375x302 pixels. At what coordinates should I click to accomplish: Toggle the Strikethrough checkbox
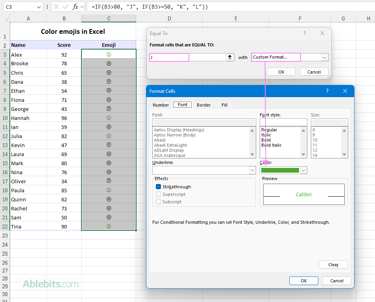point(159,187)
